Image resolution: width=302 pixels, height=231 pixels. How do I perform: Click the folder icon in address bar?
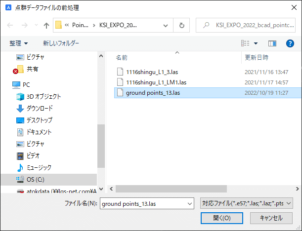coord(58,25)
